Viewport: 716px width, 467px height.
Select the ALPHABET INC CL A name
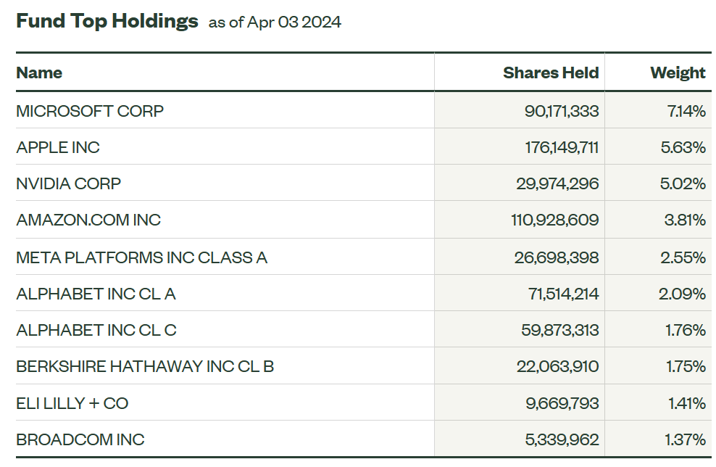(96, 294)
